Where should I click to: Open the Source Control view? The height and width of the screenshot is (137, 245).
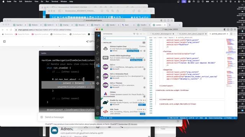point(98,47)
